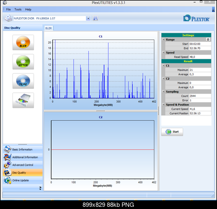Screen dimensions: 217x209
Task: Collapse the Speed & Position section
Action: click(164, 104)
